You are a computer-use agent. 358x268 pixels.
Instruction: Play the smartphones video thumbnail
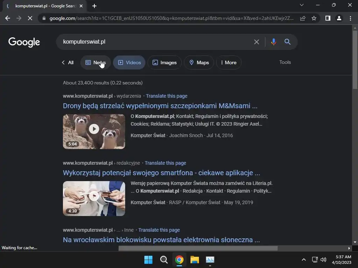[94, 199]
